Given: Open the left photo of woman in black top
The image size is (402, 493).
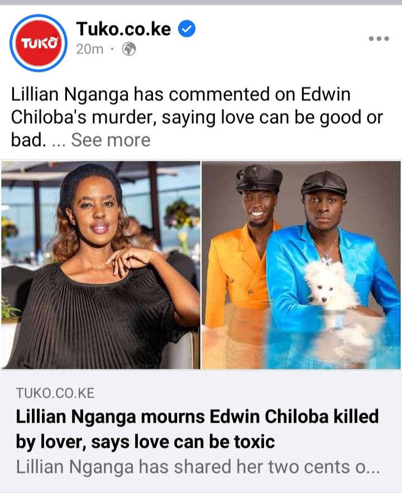Looking at the screenshot, I should (x=100, y=265).
